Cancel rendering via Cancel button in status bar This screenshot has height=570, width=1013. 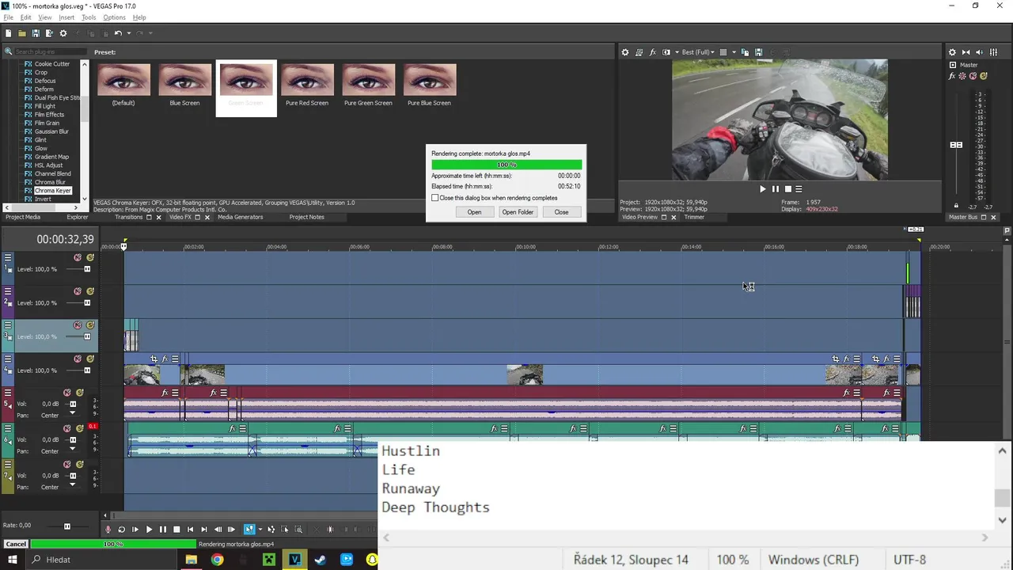16,544
